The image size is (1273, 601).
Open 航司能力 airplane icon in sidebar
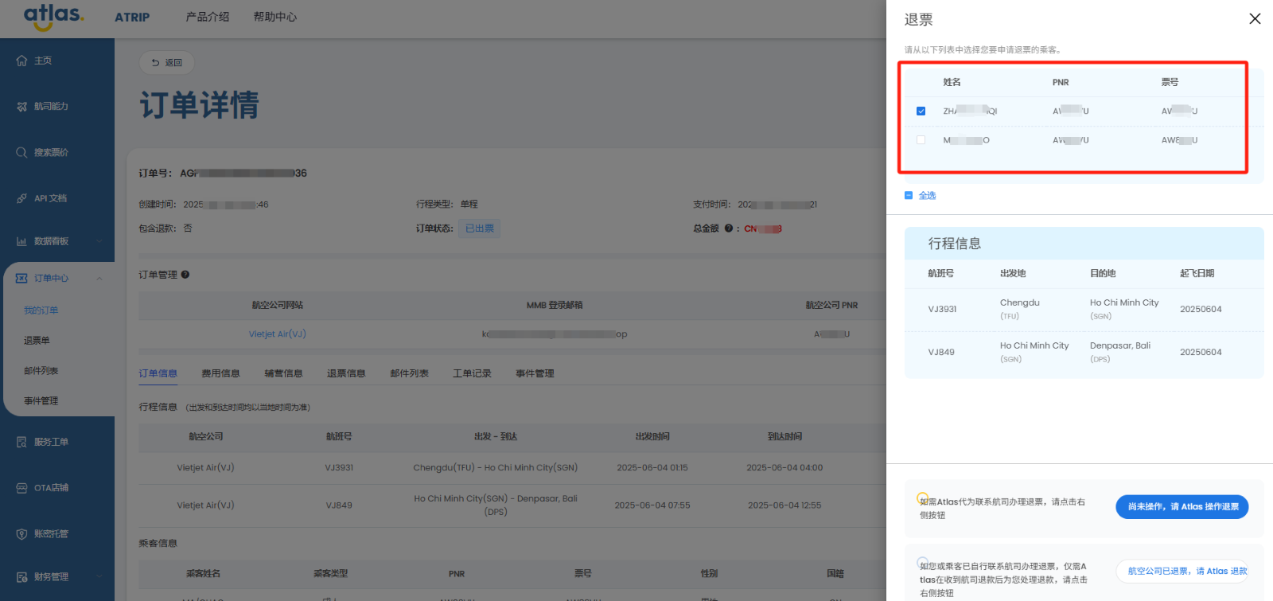(x=21, y=107)
